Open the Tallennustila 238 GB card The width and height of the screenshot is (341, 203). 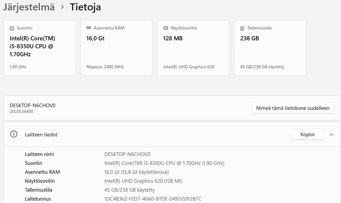coord(270,48)
